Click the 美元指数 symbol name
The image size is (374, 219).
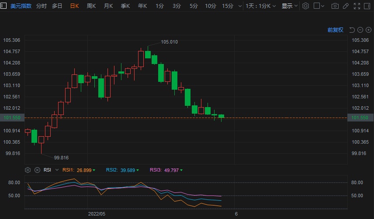pos(21,6)
